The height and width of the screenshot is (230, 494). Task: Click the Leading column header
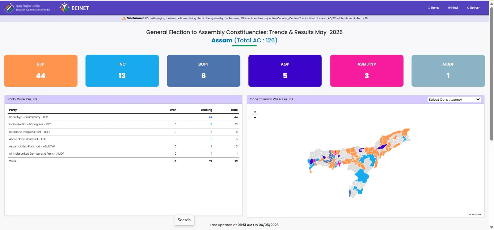click(206, 110)
